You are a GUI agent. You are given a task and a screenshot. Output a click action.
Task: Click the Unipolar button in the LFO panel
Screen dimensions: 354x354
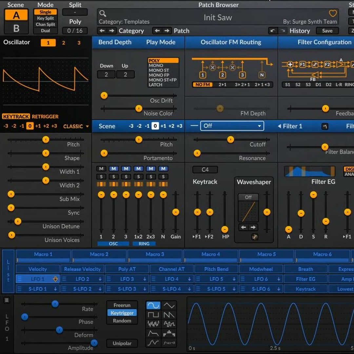(x=122, y=343)
